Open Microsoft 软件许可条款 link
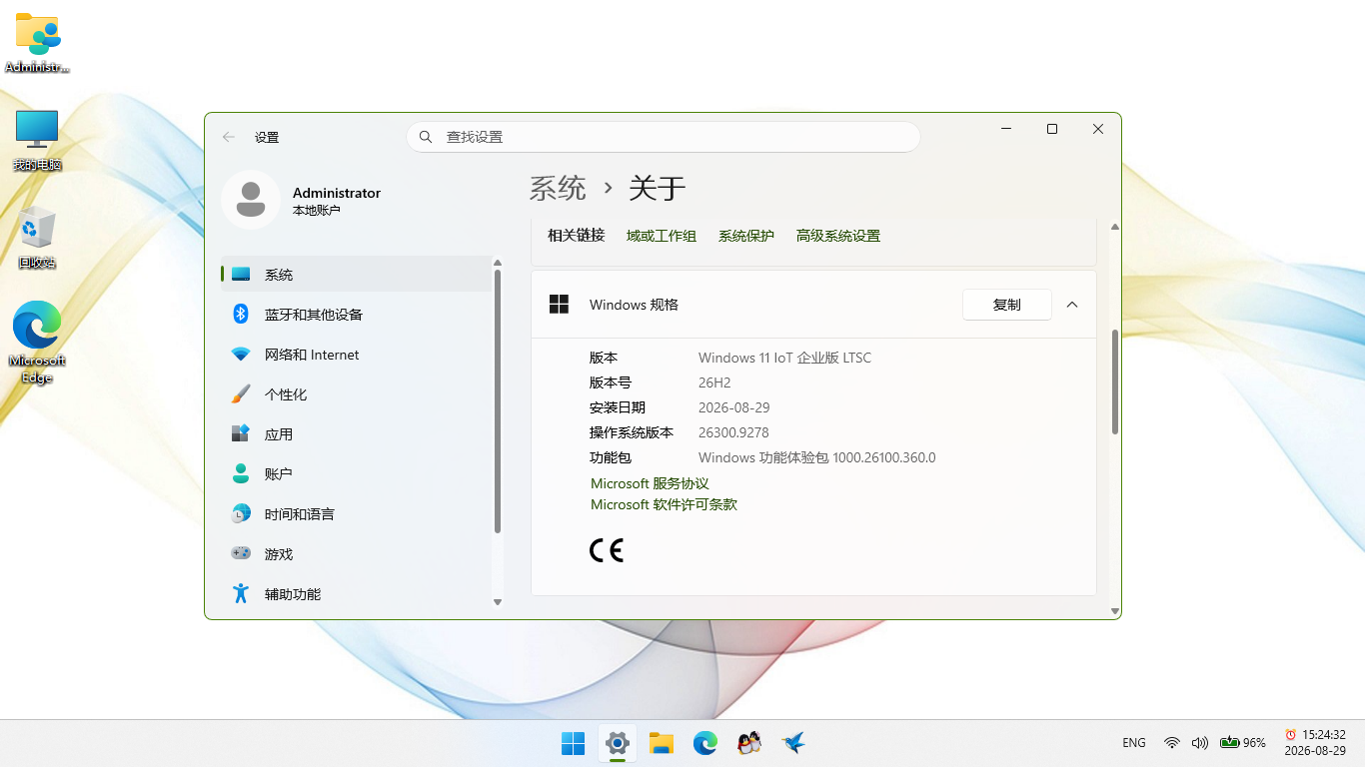The image size is (1365, 767). point(664,504)
